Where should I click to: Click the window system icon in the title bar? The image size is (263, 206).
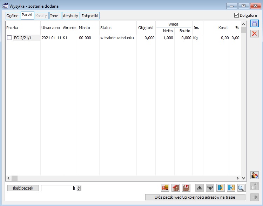[5, 6]
